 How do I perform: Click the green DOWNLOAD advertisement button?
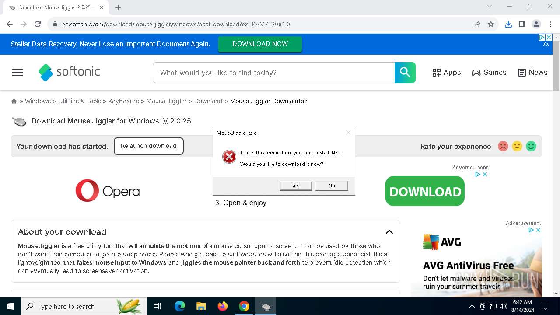[x=425, y=191]
